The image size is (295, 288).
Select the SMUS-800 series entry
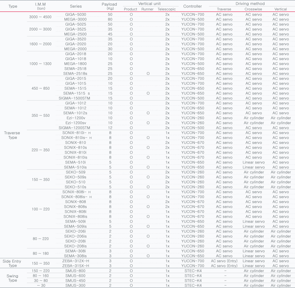tap(75, 271)
